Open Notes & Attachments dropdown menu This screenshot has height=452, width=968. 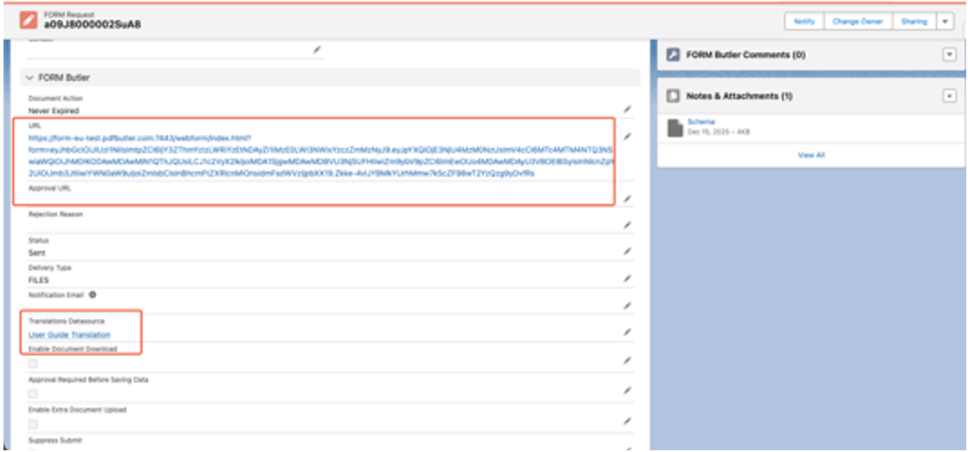tap(949, 96)
